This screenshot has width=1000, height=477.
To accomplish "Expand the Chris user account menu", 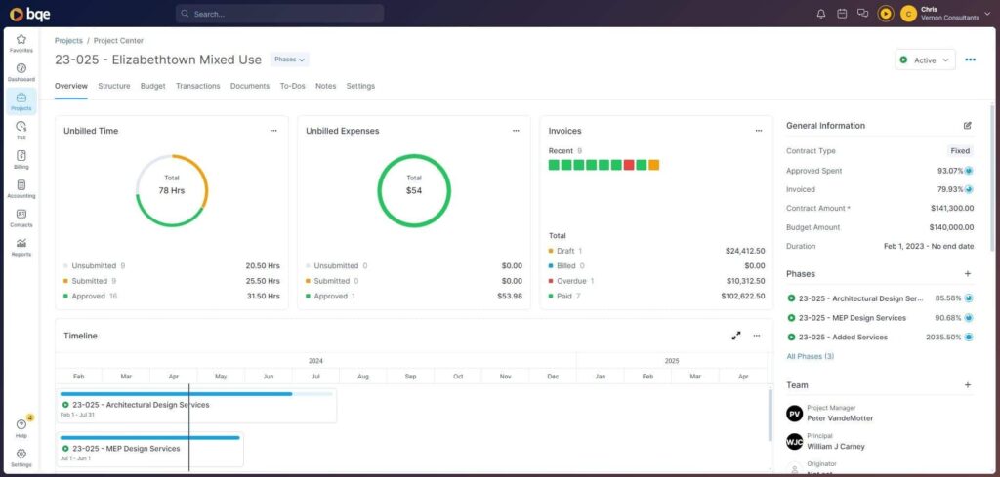I will pyautogui.click(x=987, y=14).
